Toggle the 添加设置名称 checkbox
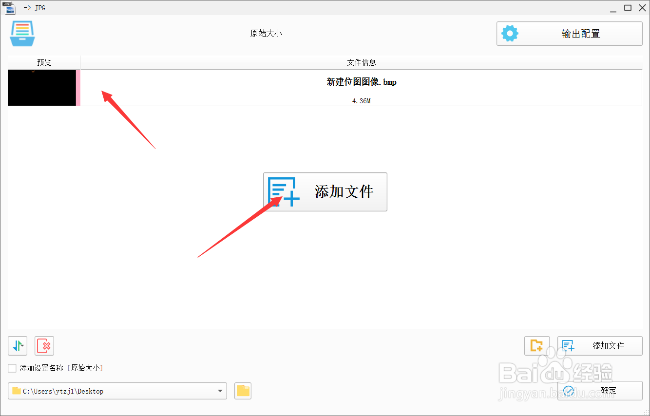 point(12,368)
